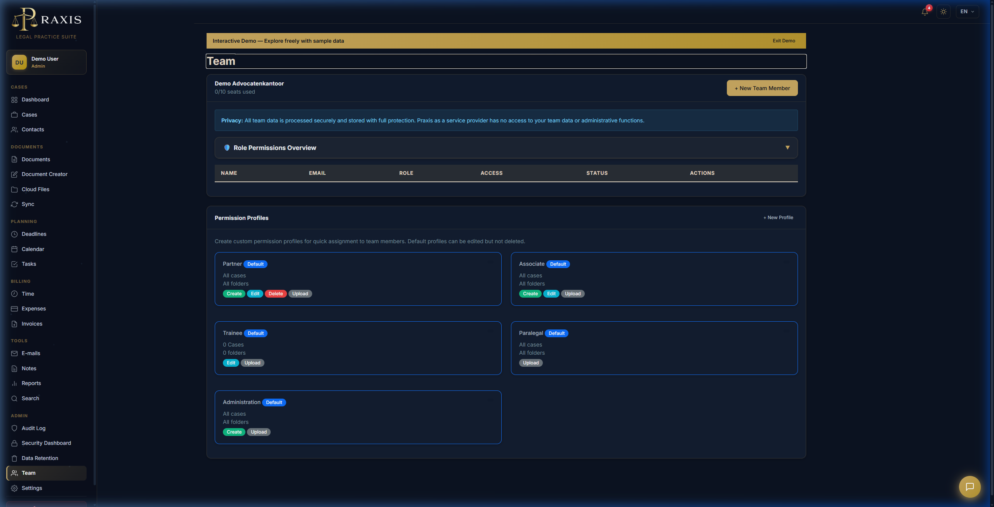Click the ACCESS column header
This screenshot has width=994, height=507.
492,173
